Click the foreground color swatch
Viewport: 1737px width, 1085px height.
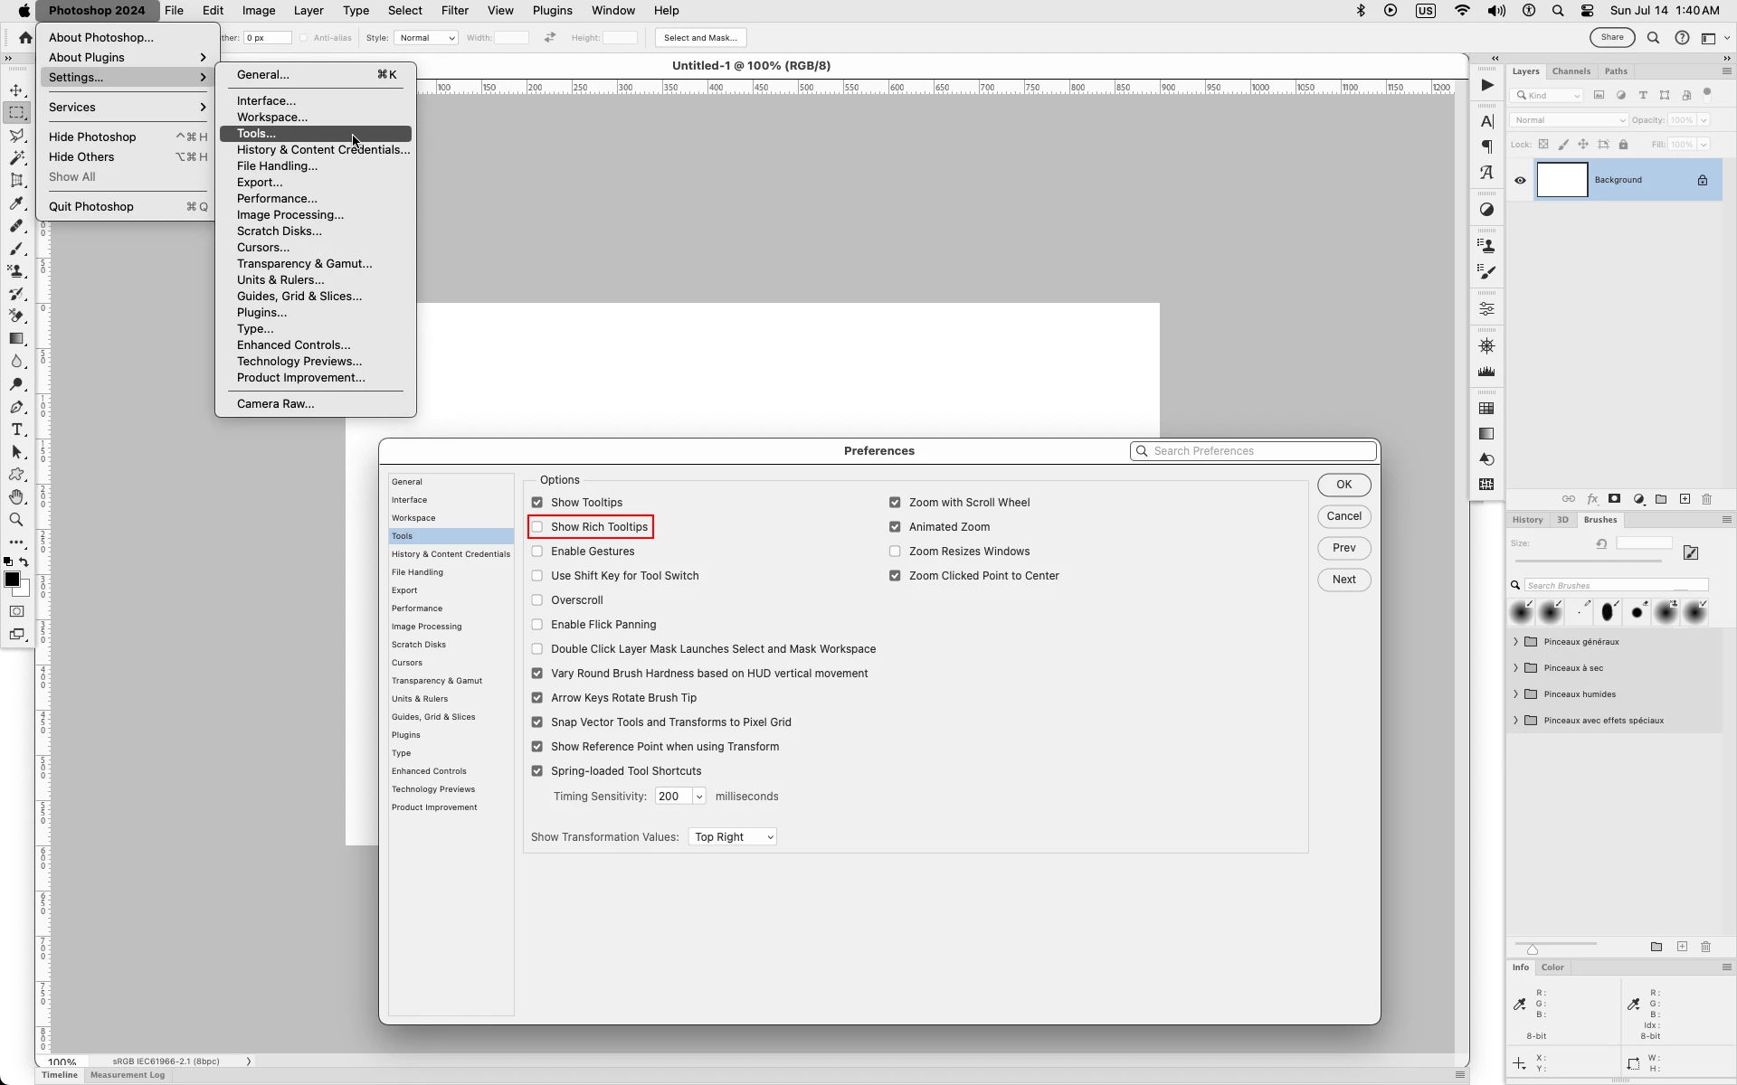pos(12,580)
